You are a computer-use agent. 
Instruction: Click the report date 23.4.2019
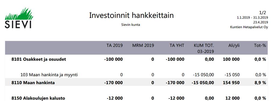pos(260,22)
